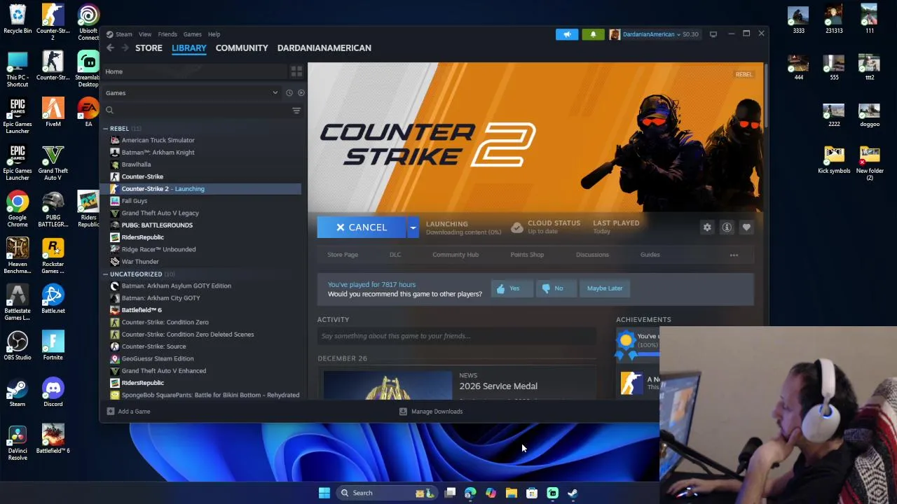The width and height of the screenshot is (897, 504).
Task: Show ready-to-play games only icon
Action: coord(301,92)
